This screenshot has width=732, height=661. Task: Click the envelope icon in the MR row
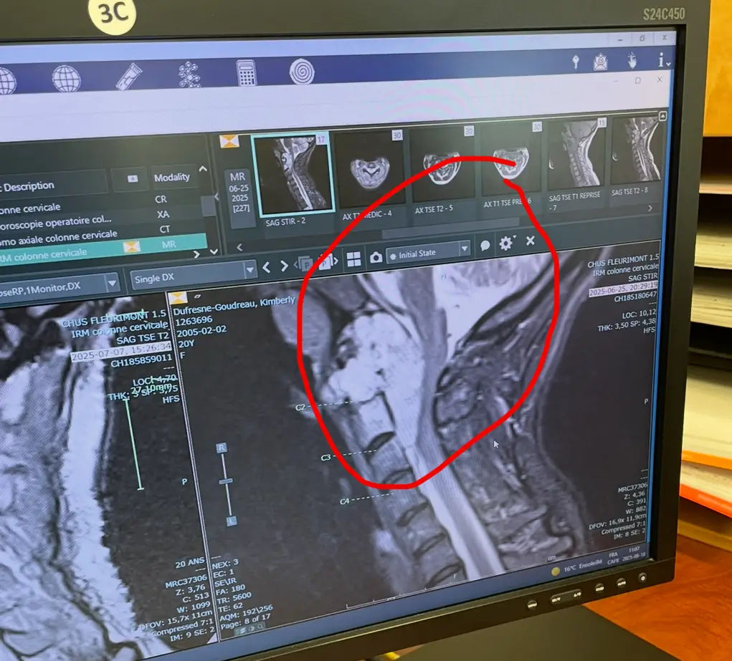coord(132,247)
